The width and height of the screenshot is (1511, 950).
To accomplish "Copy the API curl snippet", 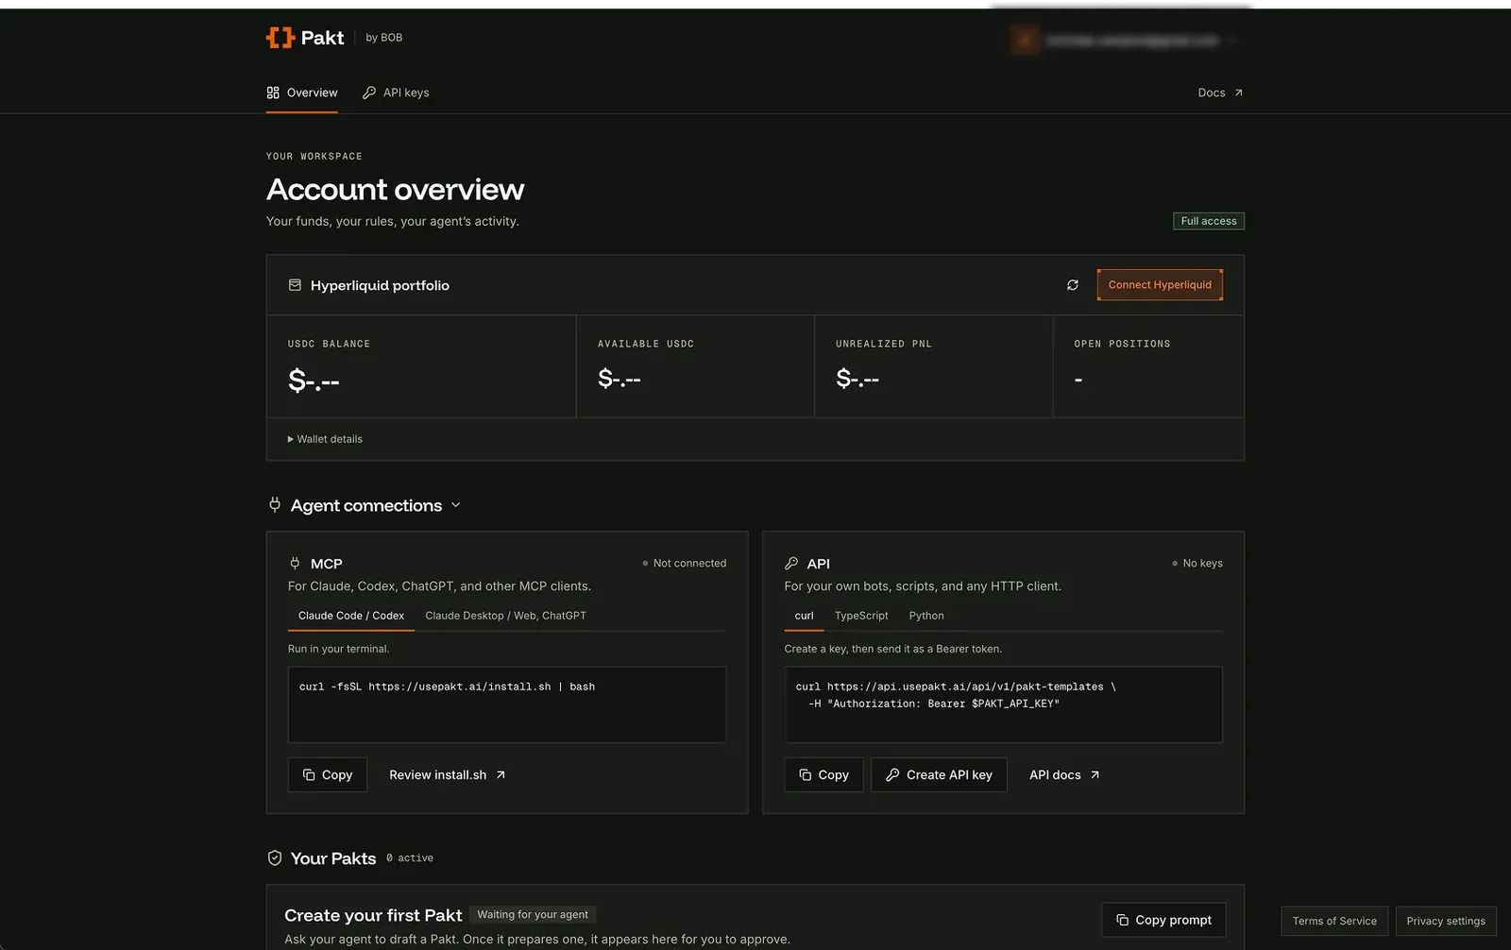I will pos(823,775).
